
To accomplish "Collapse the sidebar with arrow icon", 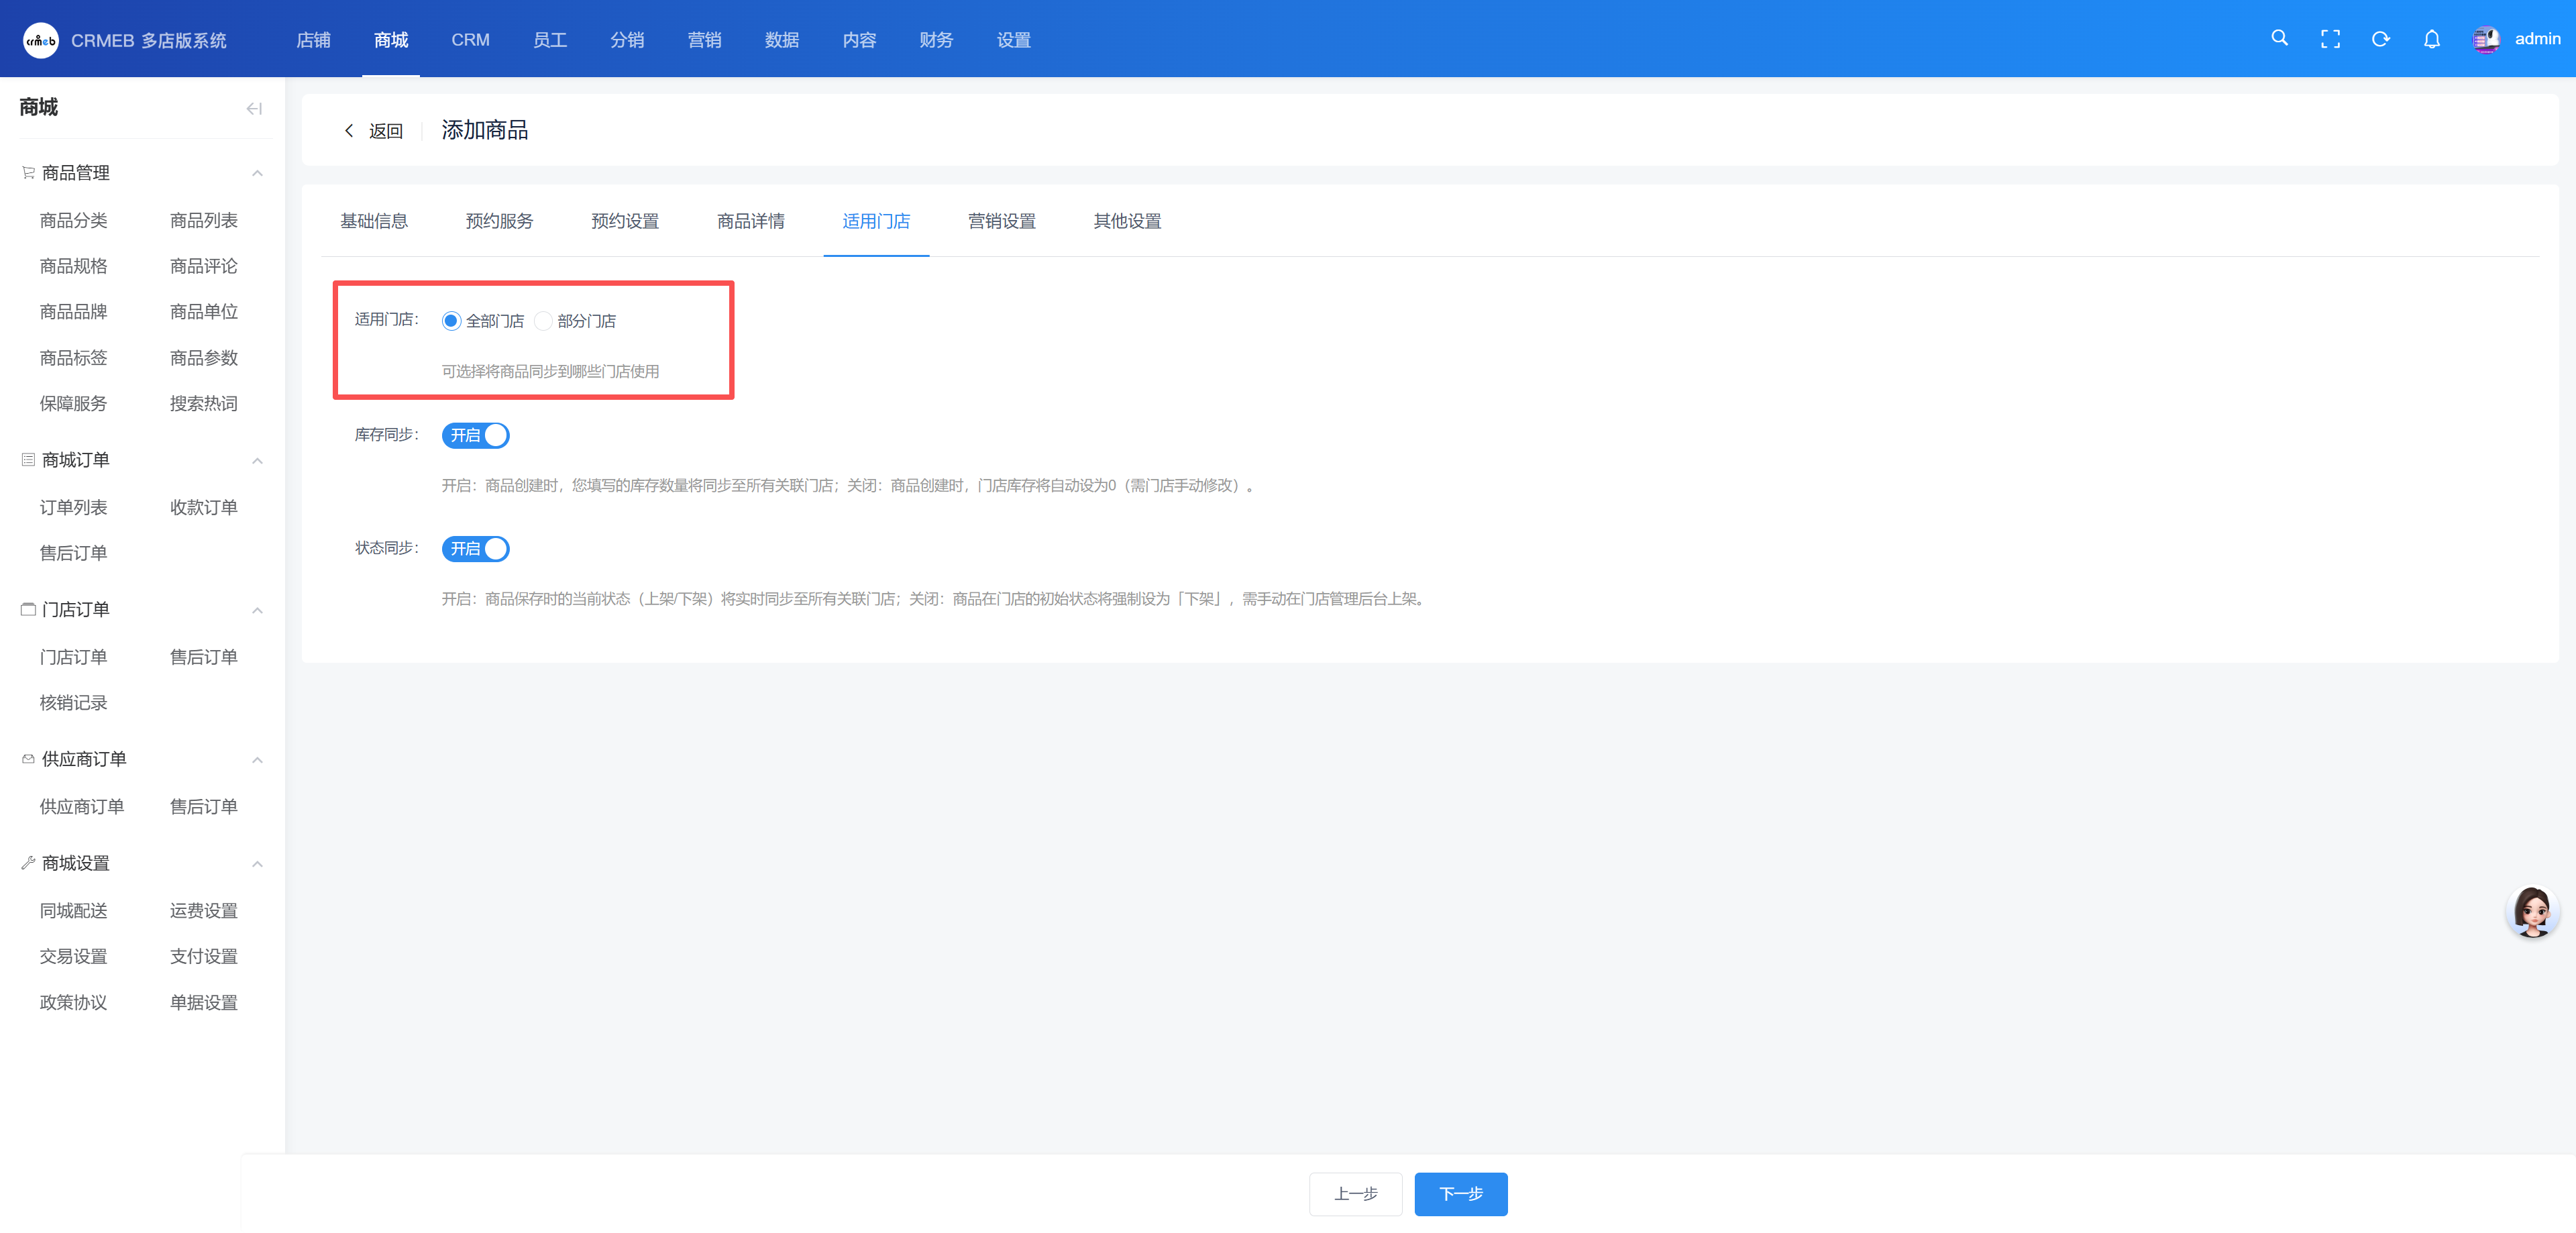I will coord(254,108).
